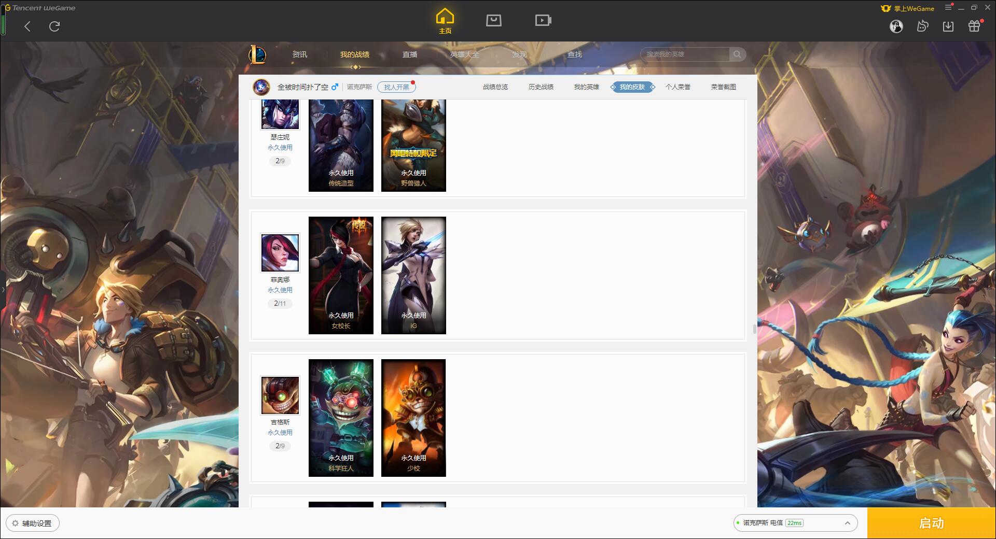
Task: Open the 荣誉截图 sub-tab
Action: coord(724,87)
